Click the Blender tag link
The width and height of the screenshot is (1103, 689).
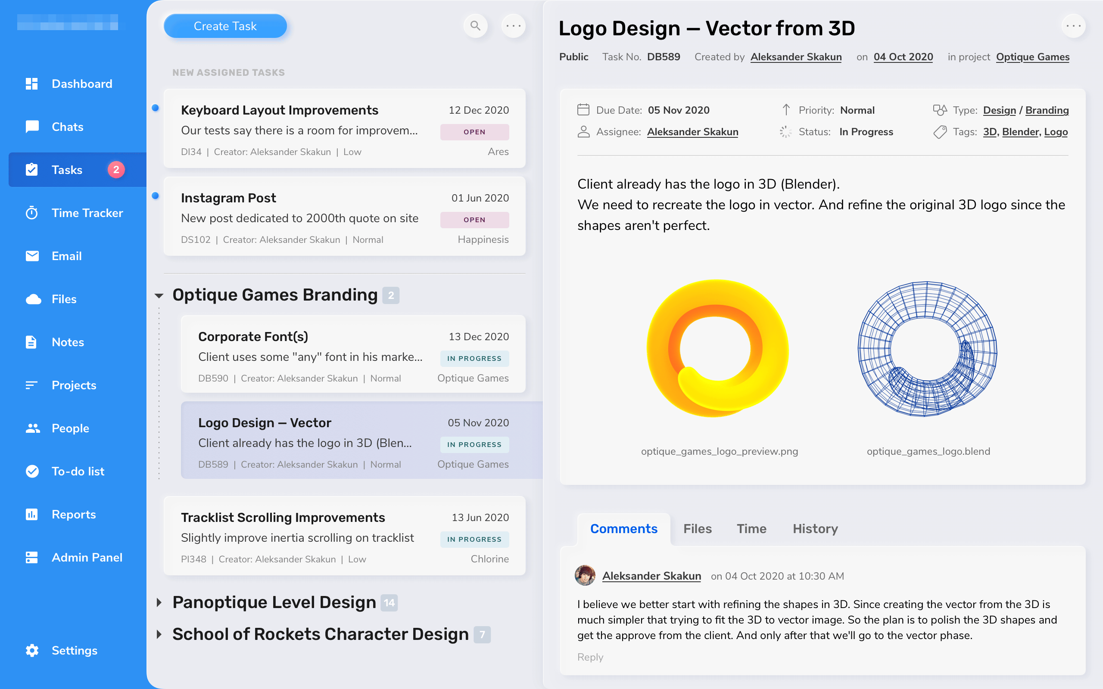click(x=1020, y=132)
